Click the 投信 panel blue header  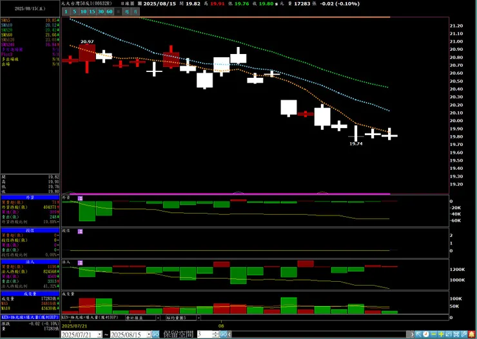tap(30, 230)
